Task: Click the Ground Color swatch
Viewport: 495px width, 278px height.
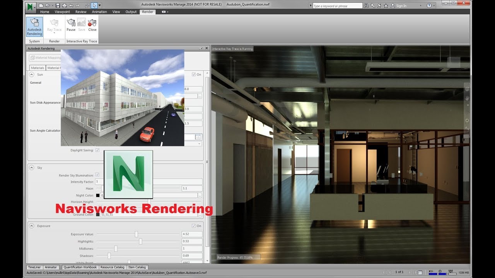Action: (x=98, y=215)
